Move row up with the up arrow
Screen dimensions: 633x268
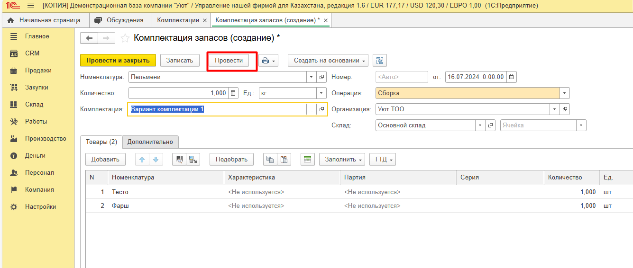tap(142, 160)
